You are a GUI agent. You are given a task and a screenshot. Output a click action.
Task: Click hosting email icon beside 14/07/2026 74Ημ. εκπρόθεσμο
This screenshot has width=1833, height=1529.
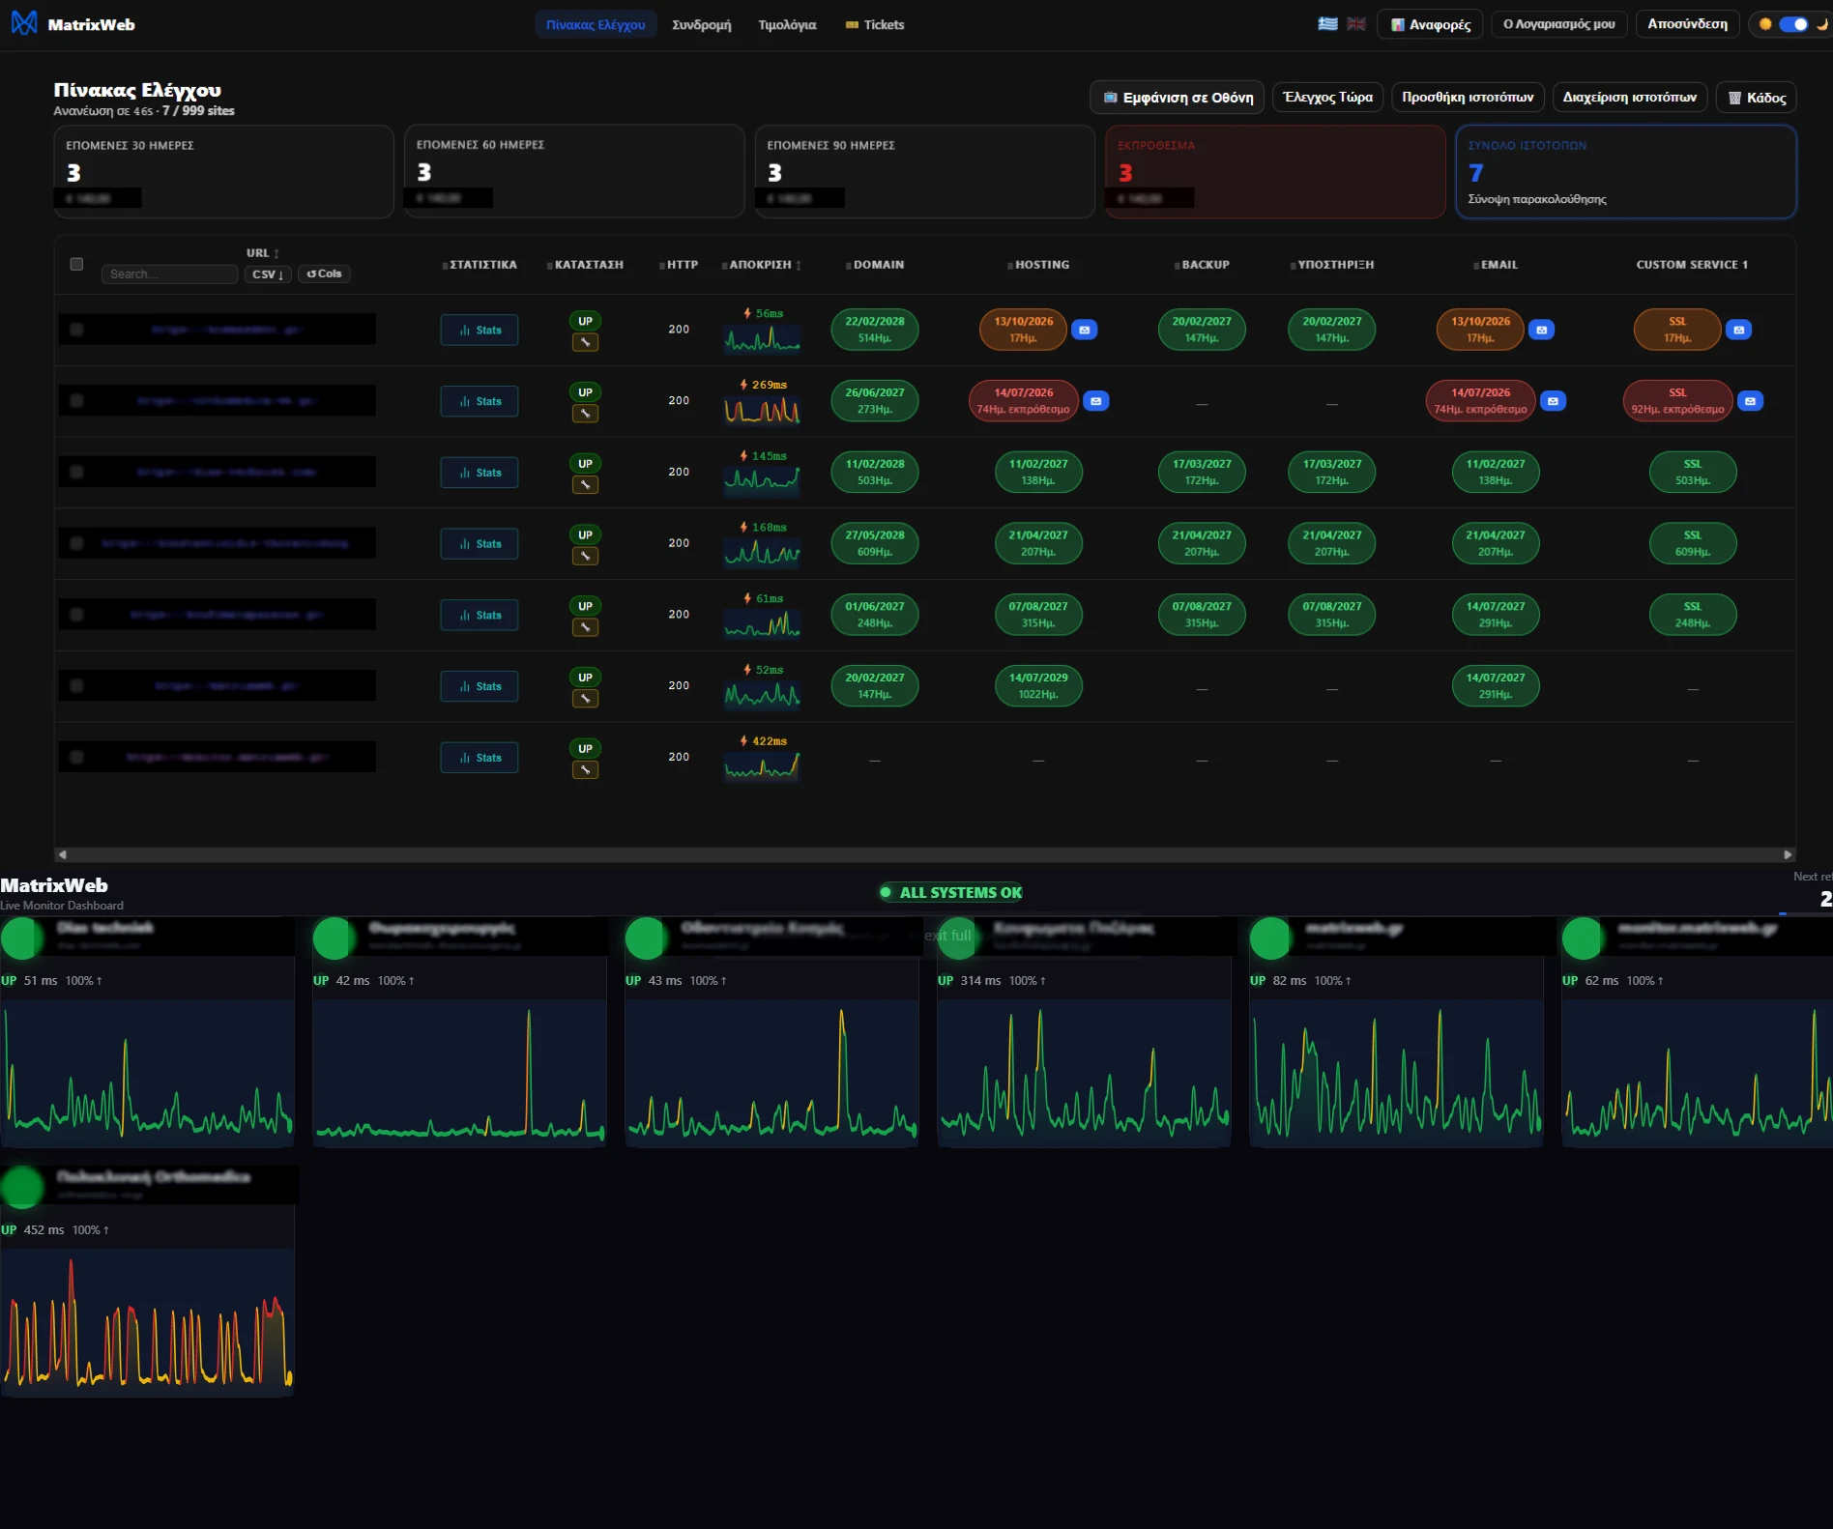click(x=1096, y=401)
